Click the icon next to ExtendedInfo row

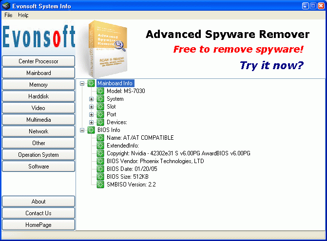[x=100, y=146]
